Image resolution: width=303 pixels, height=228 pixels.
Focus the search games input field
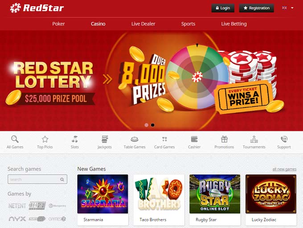pos(37,179)
